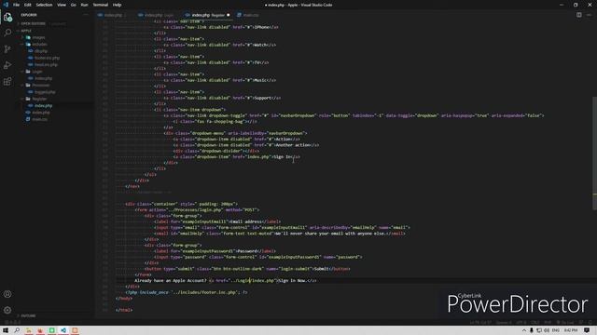This screenshot has width=597, height=335.
Task: Click 'Sign In Now.' text in code
Action: 292,280
